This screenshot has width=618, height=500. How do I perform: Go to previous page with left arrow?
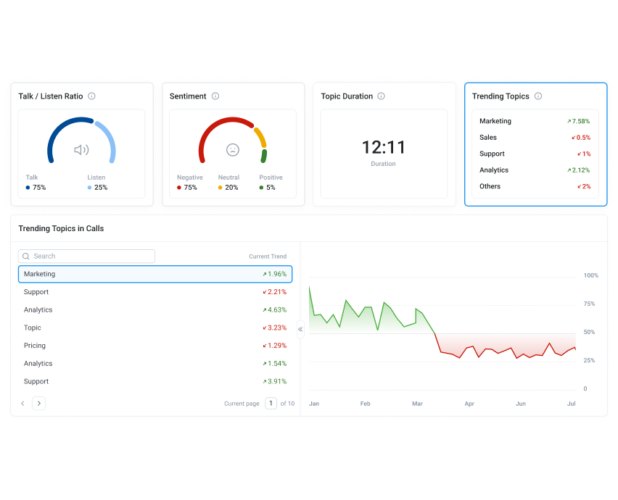(22, 404)
